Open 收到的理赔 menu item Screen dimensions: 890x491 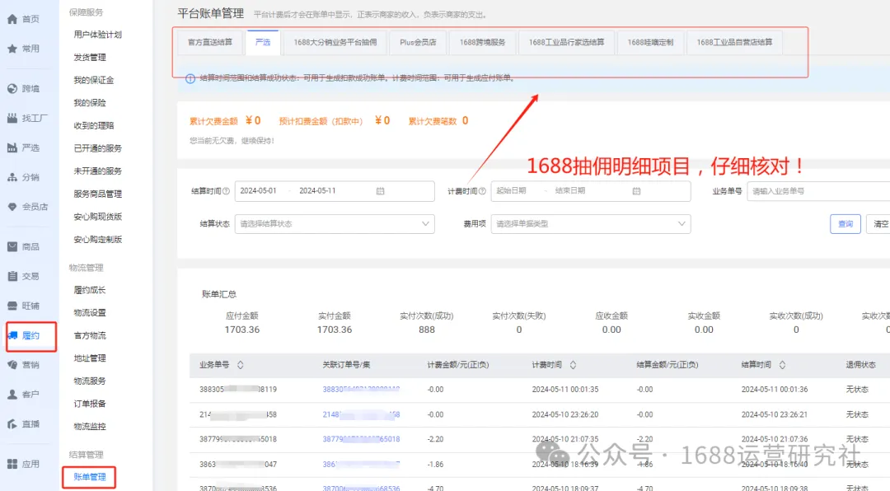coord(94,125)
